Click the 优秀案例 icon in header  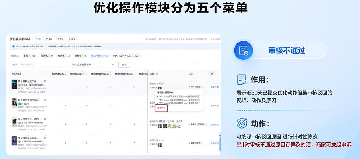pos(147,39)
